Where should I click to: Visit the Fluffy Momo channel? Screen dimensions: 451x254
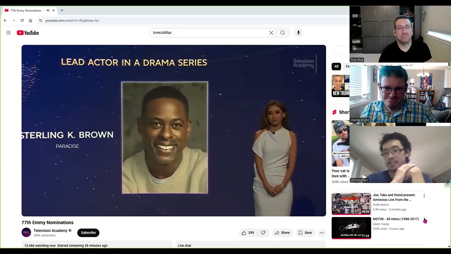point(381,205)
